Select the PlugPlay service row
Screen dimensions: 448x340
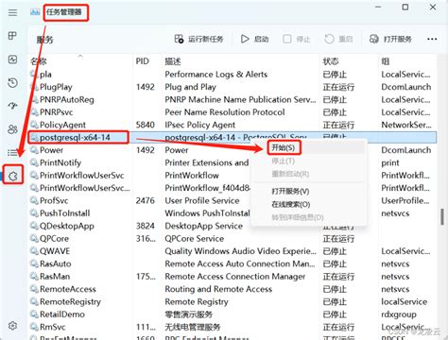[x=233, y=87]
